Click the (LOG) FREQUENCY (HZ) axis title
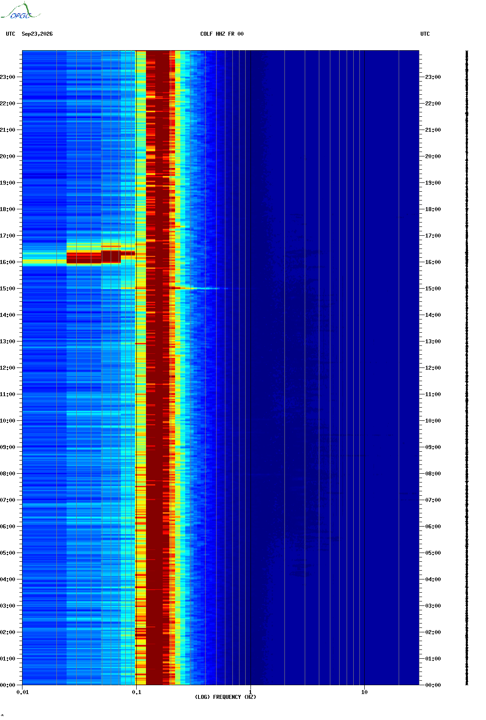The height and width of the screenshot is (720, 486). coord(225,697)
